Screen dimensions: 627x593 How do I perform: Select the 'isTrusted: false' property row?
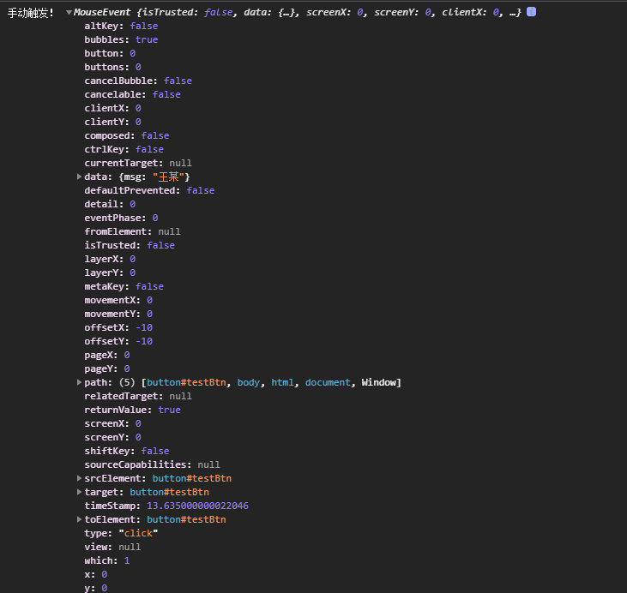point(130,245)
